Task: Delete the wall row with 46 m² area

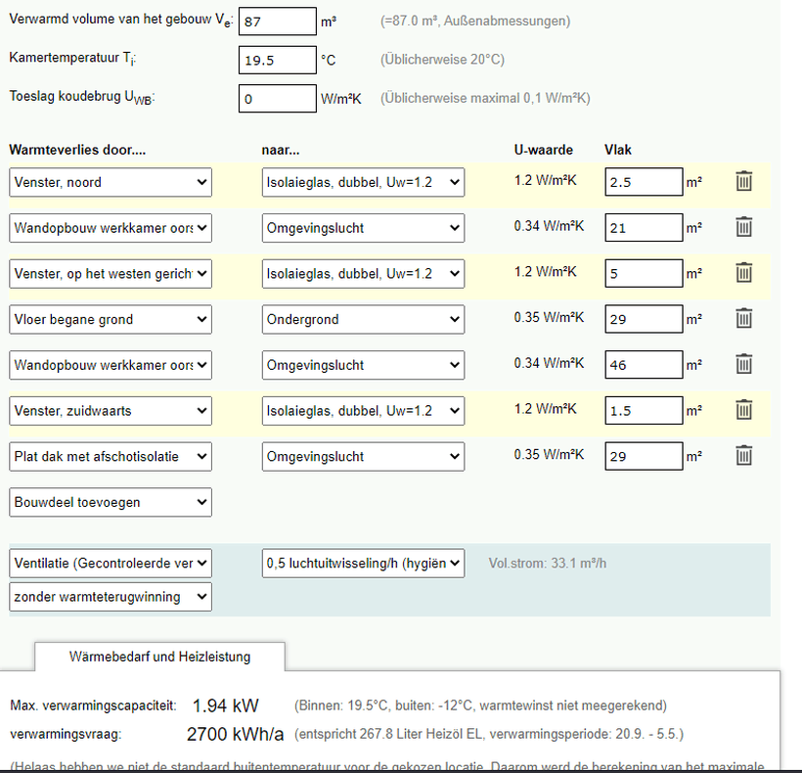Action: pos(743,364)
